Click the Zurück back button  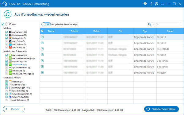[x=14, y=109]
